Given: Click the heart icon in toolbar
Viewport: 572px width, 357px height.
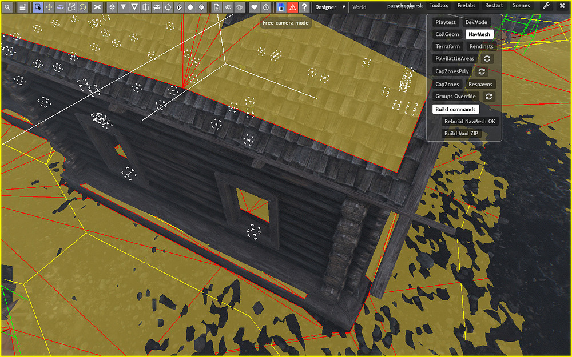Looking at the screenshot, I should pos(255,7).
